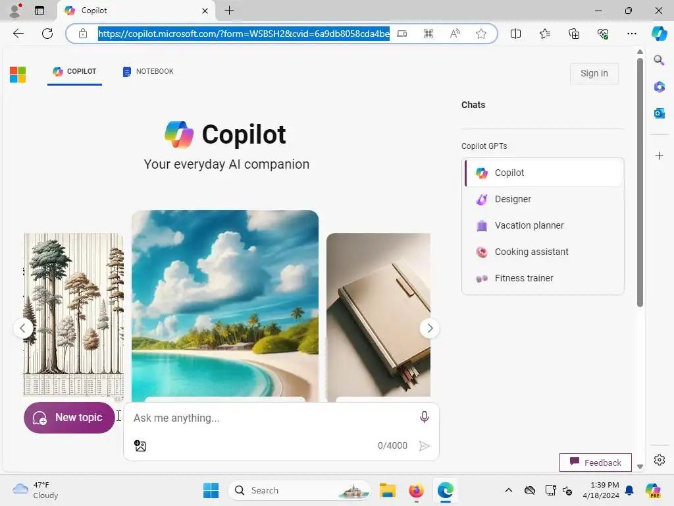Open the tropical beach image card
The width and height of the screenshot is (674, 506).
(225, 306)
